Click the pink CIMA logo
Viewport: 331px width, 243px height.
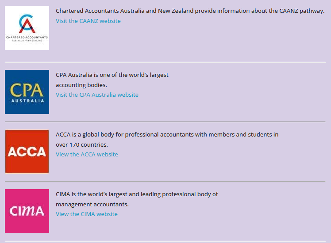(x=27, y=211)
